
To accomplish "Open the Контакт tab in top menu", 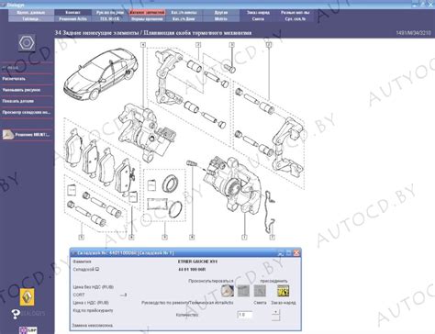I will (72, 13).
